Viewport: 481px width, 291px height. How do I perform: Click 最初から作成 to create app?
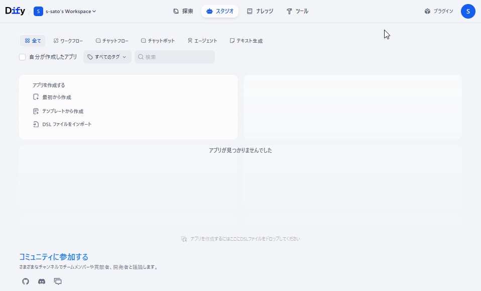[56, 97]
